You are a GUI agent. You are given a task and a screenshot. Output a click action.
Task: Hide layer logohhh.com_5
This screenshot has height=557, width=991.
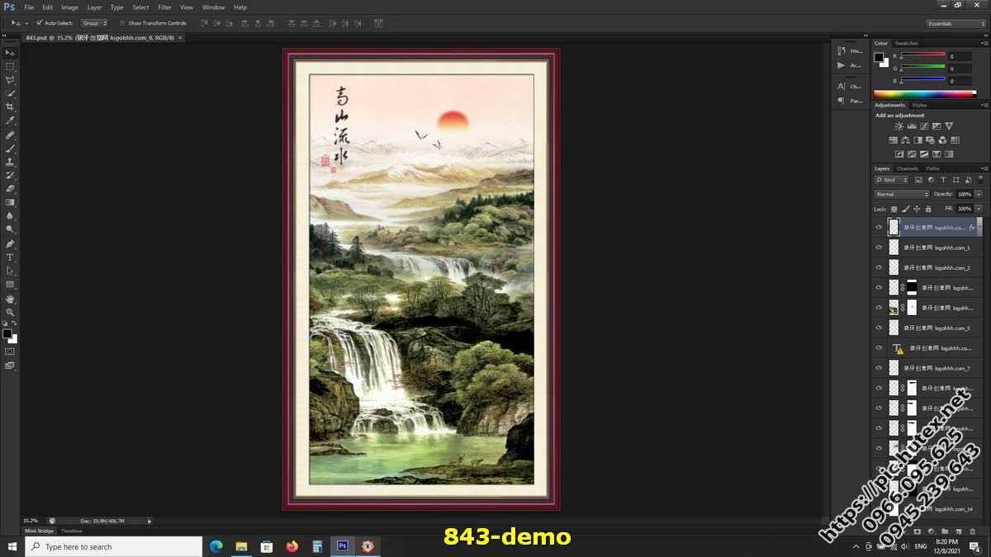(x=879, y=328)
